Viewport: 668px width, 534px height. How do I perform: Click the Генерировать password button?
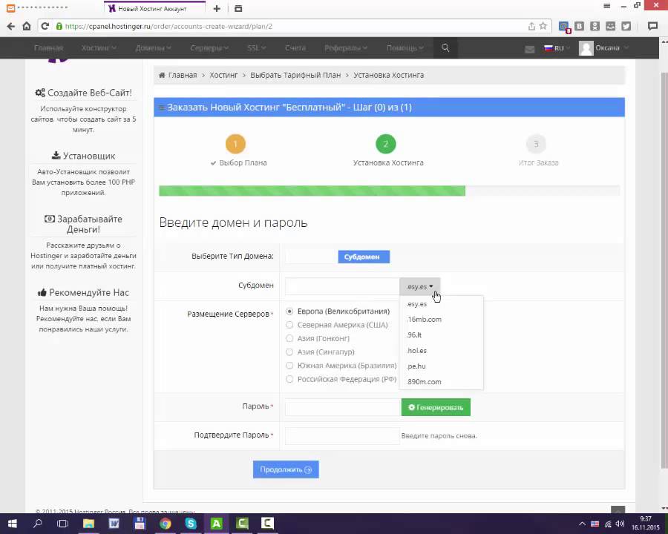point(436,407)
